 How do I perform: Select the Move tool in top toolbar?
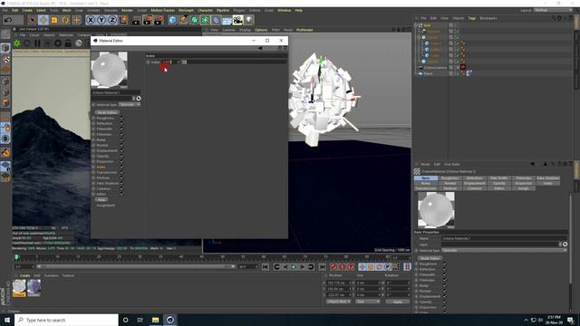[x=43, y=20]
